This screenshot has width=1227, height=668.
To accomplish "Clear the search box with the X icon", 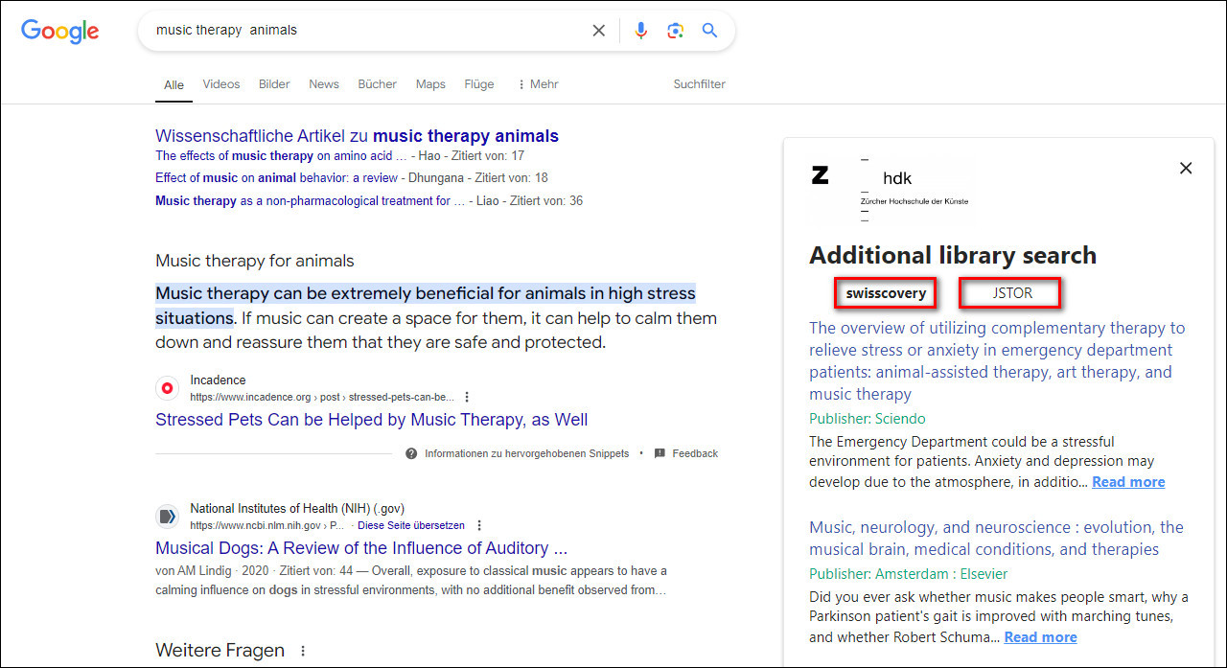I will tap(599, 31).
